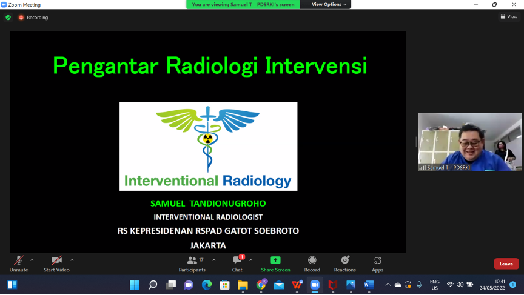Open WPS Office from taskbar
This screenshot has width=524, height=295.
[x=297, y=285]
